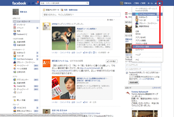Click 広告を作成 link in ads panel
Screen dimensions: 174x117
(x=156, y=88)
